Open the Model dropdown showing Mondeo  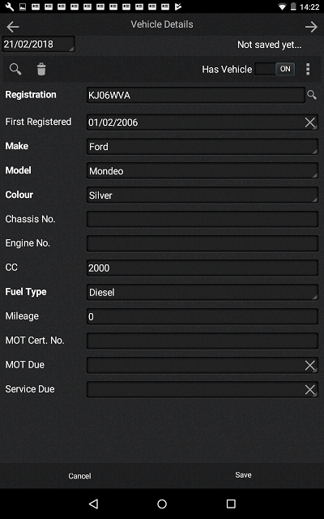click(x=202, y=171)
